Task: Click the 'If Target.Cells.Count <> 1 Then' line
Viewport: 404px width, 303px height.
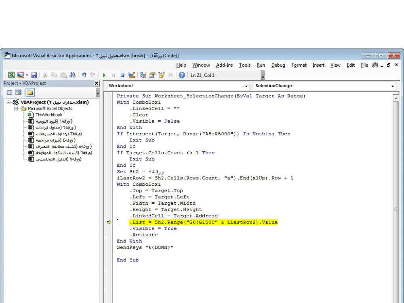Action: 166,153
